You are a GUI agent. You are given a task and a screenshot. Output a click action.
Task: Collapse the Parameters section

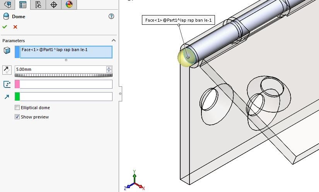(x=114, y=40)
